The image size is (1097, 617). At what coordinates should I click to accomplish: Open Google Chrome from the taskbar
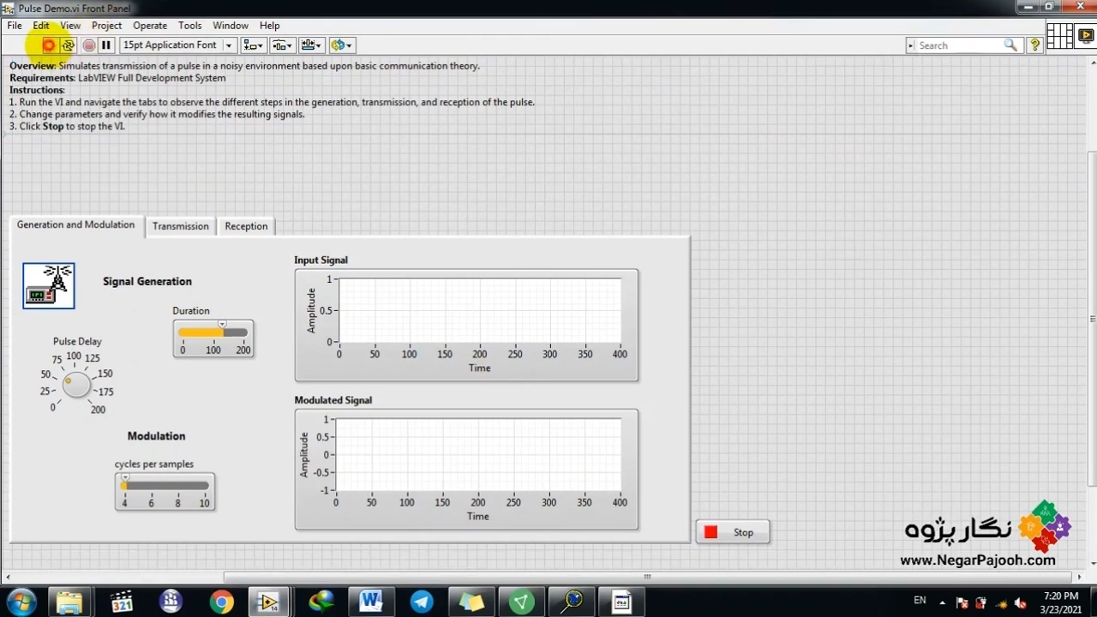221,602
